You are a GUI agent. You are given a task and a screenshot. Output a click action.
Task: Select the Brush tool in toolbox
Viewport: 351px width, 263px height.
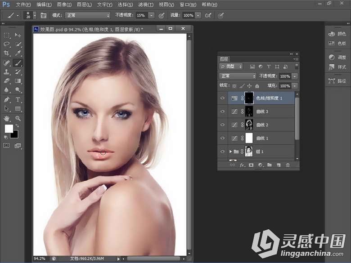[18, 63]
